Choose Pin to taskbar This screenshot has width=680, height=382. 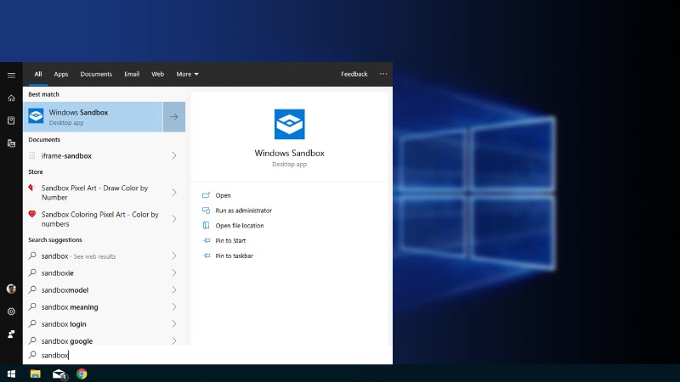[x=235, y=256]
